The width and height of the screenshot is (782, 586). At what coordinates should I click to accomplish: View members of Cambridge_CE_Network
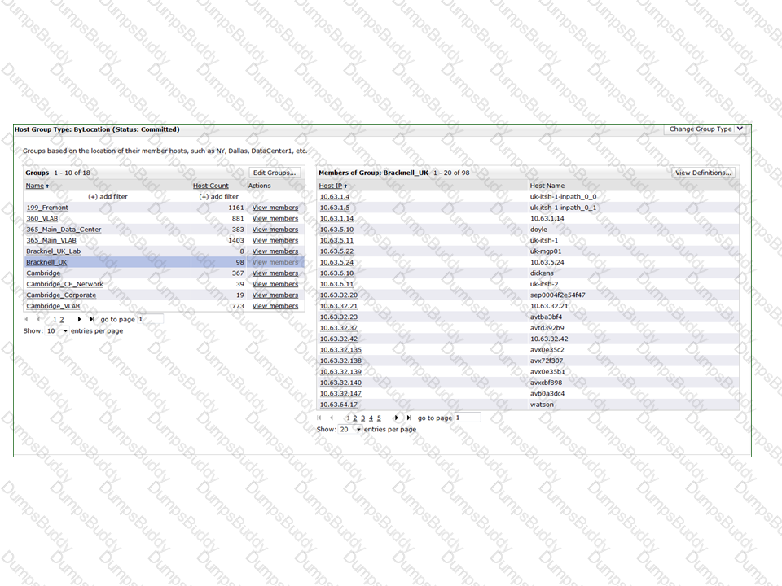275,285
